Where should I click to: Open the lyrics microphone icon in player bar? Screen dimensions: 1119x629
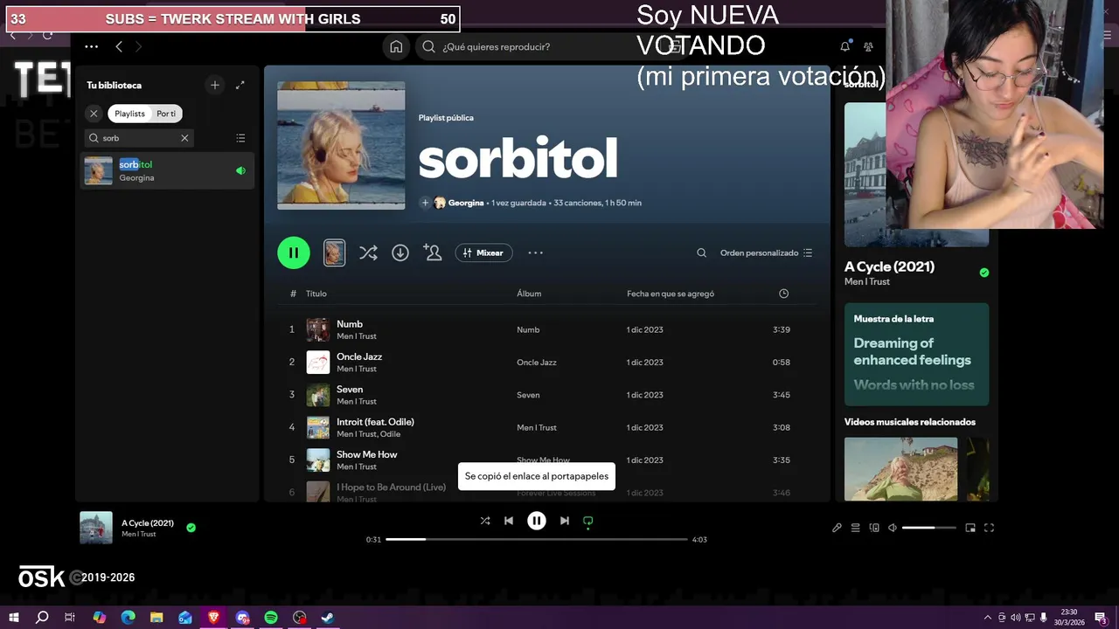pyautogui.click(x=837, y=528)
